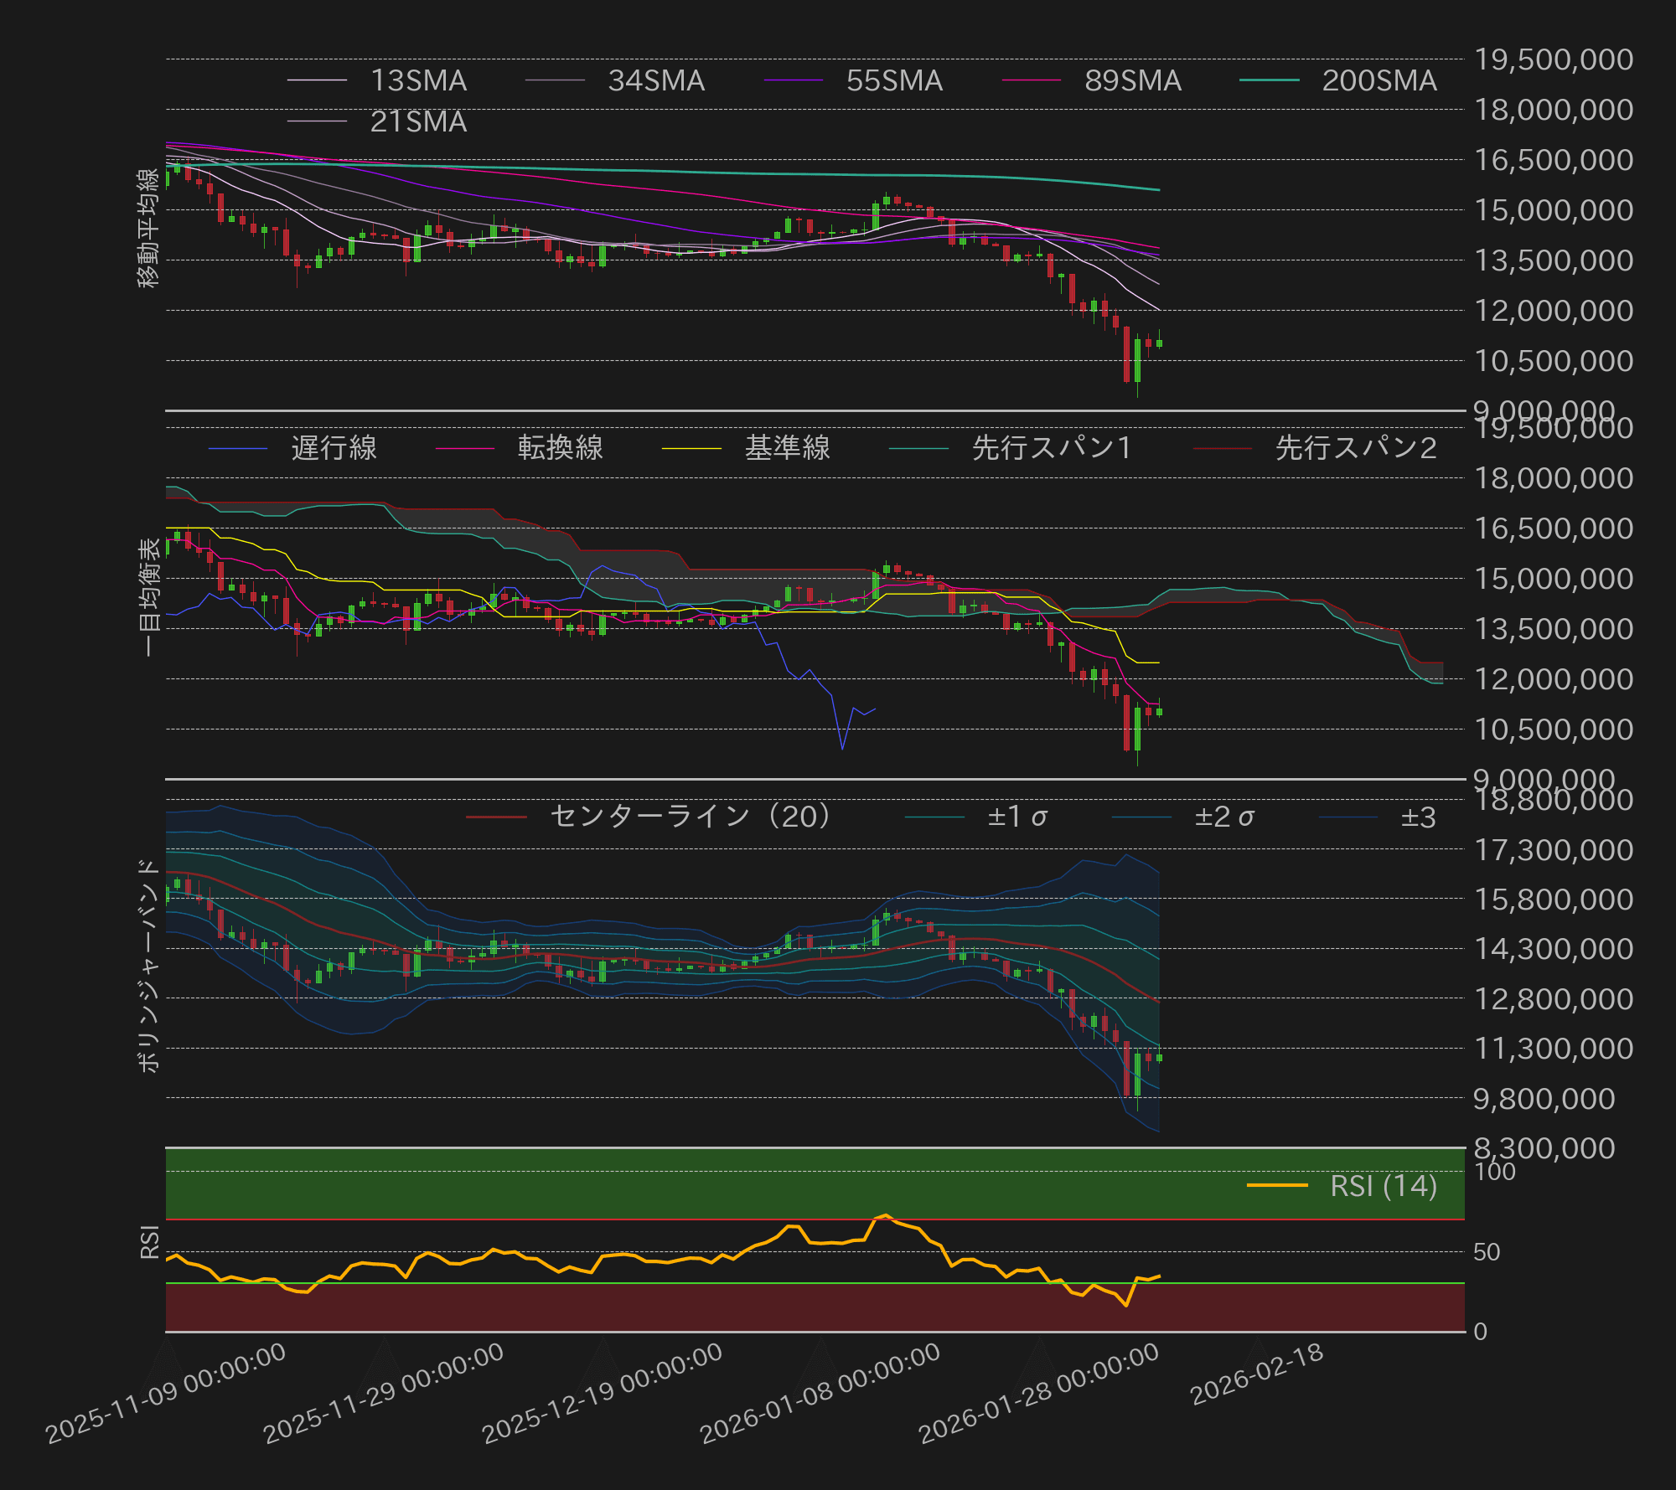
Task: Toggle the ±3 band legend entry
Action: tap(1425, 816)
